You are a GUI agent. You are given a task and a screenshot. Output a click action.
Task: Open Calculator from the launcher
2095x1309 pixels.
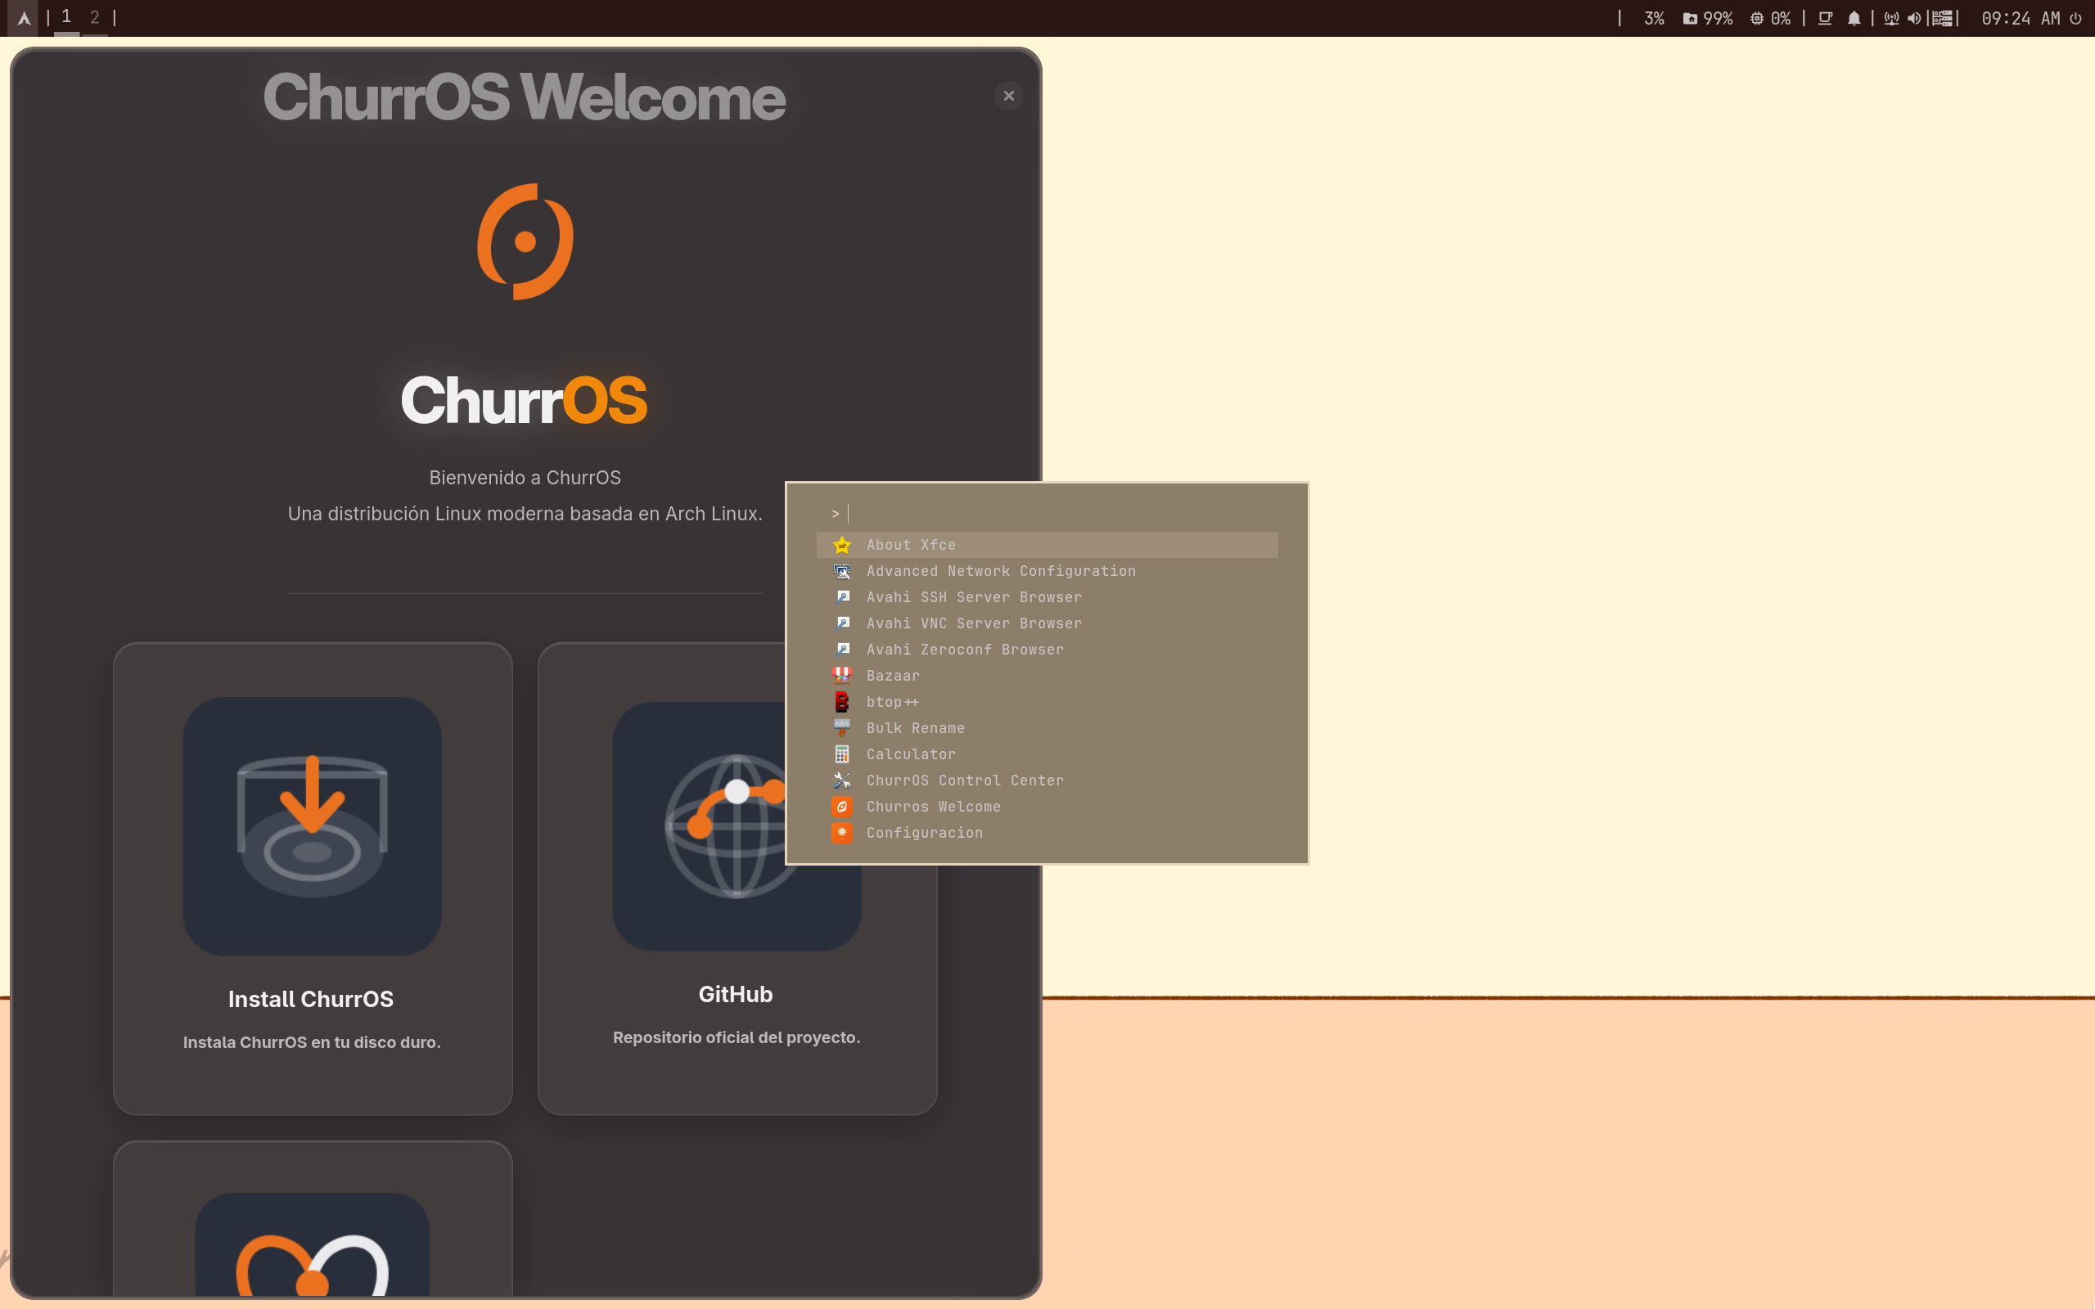coord(1047,754)
